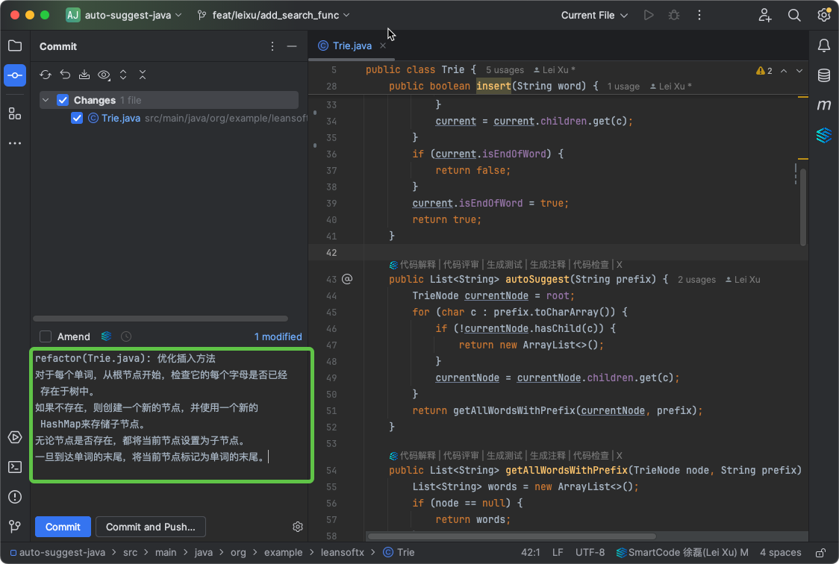839x564 pixels.
Task: Click the editor horizontal scrollbar
Action: coord(511,536)
